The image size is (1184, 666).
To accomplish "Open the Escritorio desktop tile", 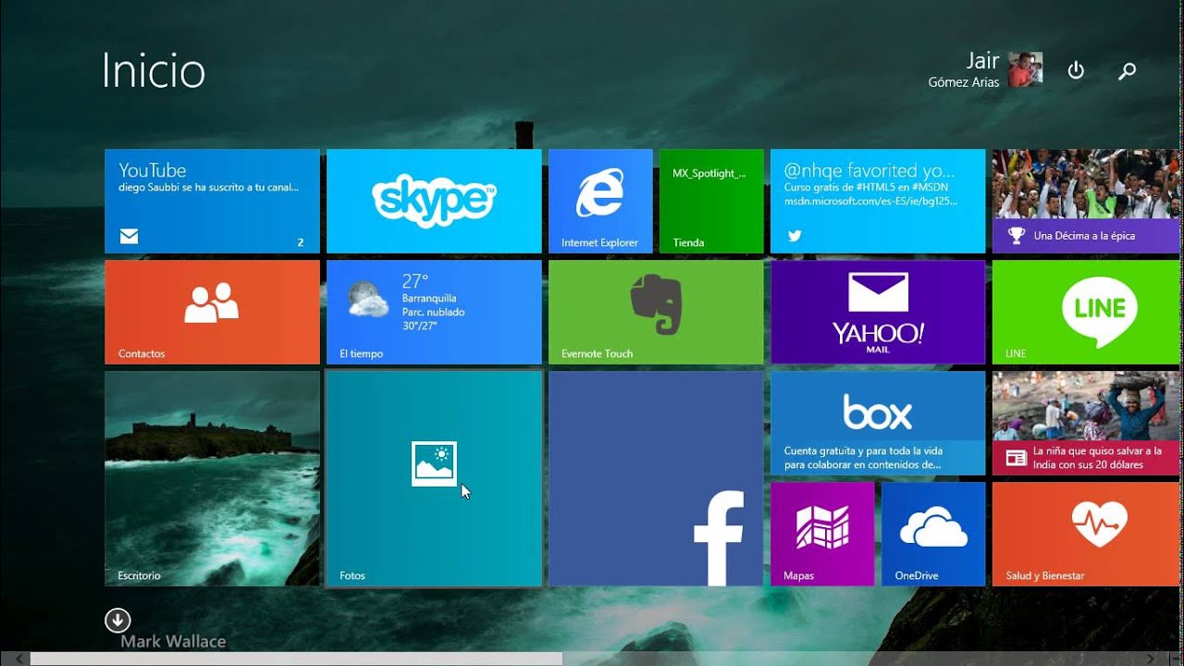I will [212, 478].
